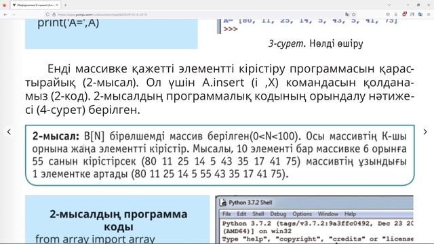Screen dimensions: 434x244
Task: Open File menu in Python Shell image
Action: (226, 214)
